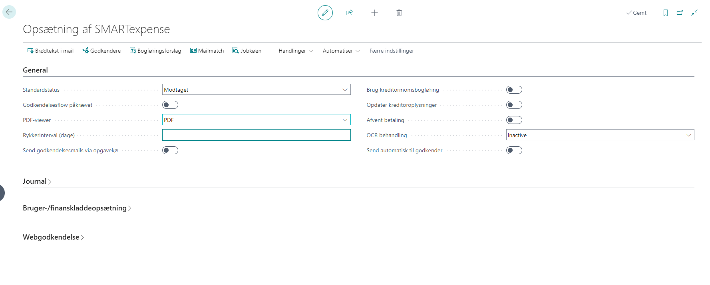Open the Handlinger menu

[296, 51]
